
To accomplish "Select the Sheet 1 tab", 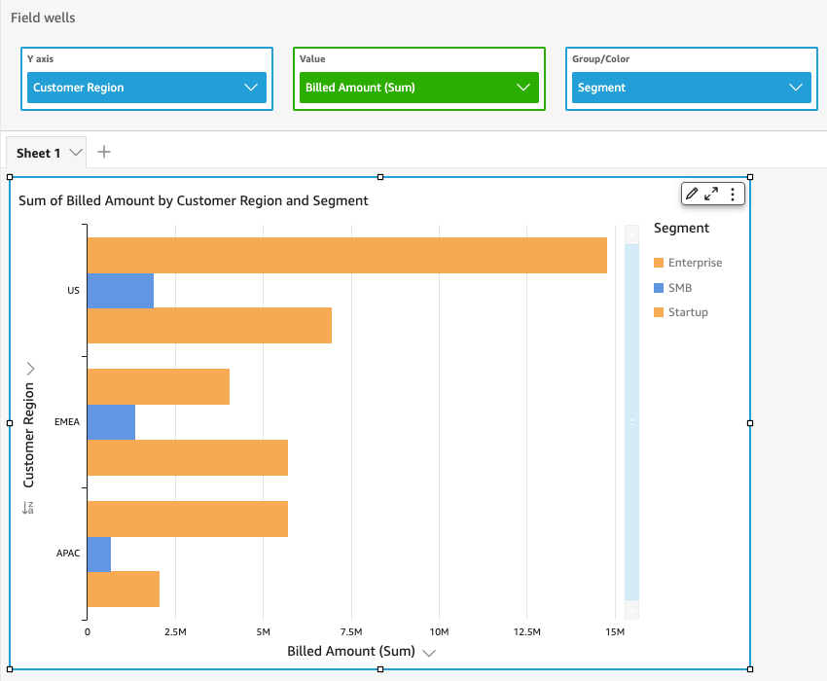I will (x=39, y=154).
